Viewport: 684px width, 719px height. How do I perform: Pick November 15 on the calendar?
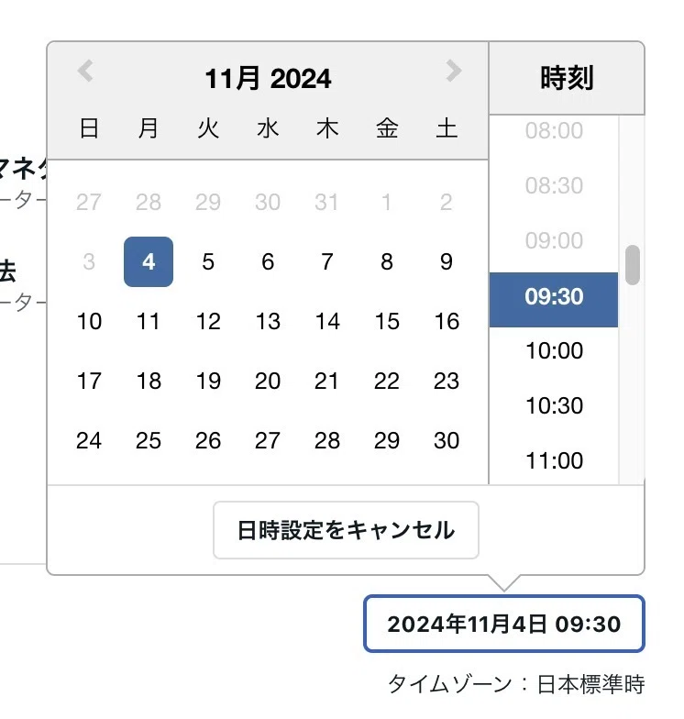click(x=387, y=321)
